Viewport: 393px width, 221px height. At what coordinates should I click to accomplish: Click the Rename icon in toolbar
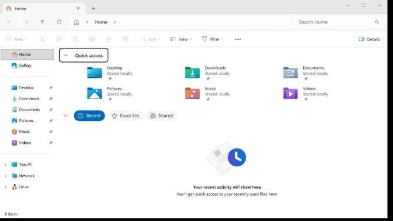92,39
